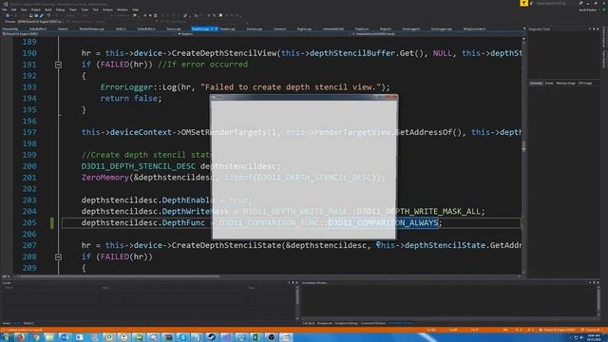Image resolution: width=608 pixels, height=342 pixels.
Task: Open the Debug menu
Action: tap(61, 9)
